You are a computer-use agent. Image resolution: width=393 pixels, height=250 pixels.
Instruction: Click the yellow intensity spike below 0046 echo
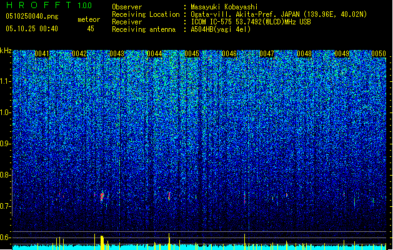click(245, 242)
